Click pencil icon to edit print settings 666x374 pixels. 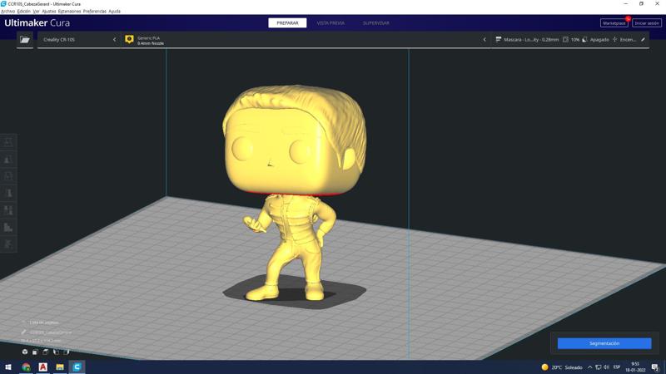[x=643, y=39]
